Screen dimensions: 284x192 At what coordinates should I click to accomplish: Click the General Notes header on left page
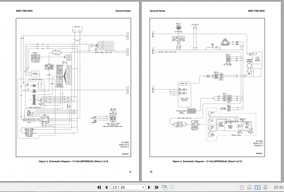click(123, 11)
